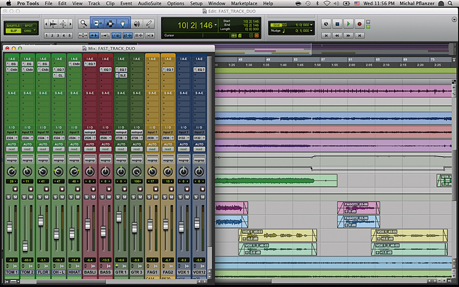
Task: Open the Event menu
Action: (126, 3)
